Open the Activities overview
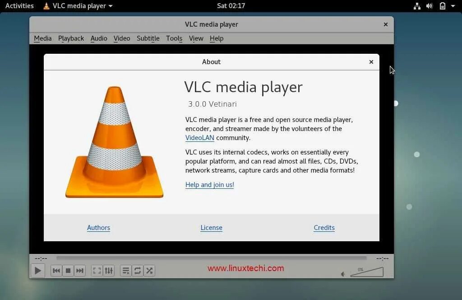 pos(19,6)
